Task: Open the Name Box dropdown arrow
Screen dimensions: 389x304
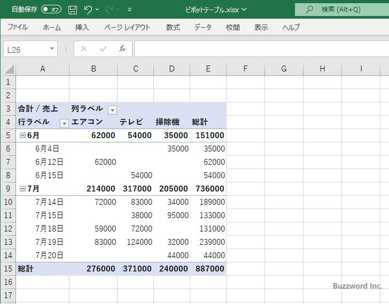Action: tap(52, 49)
